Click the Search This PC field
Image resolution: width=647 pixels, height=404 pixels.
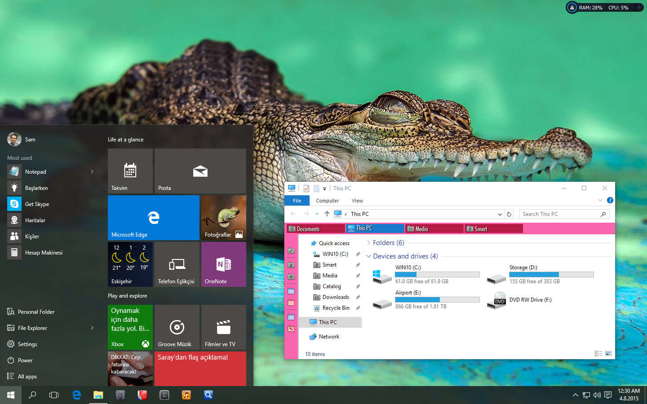coord(564,214)
